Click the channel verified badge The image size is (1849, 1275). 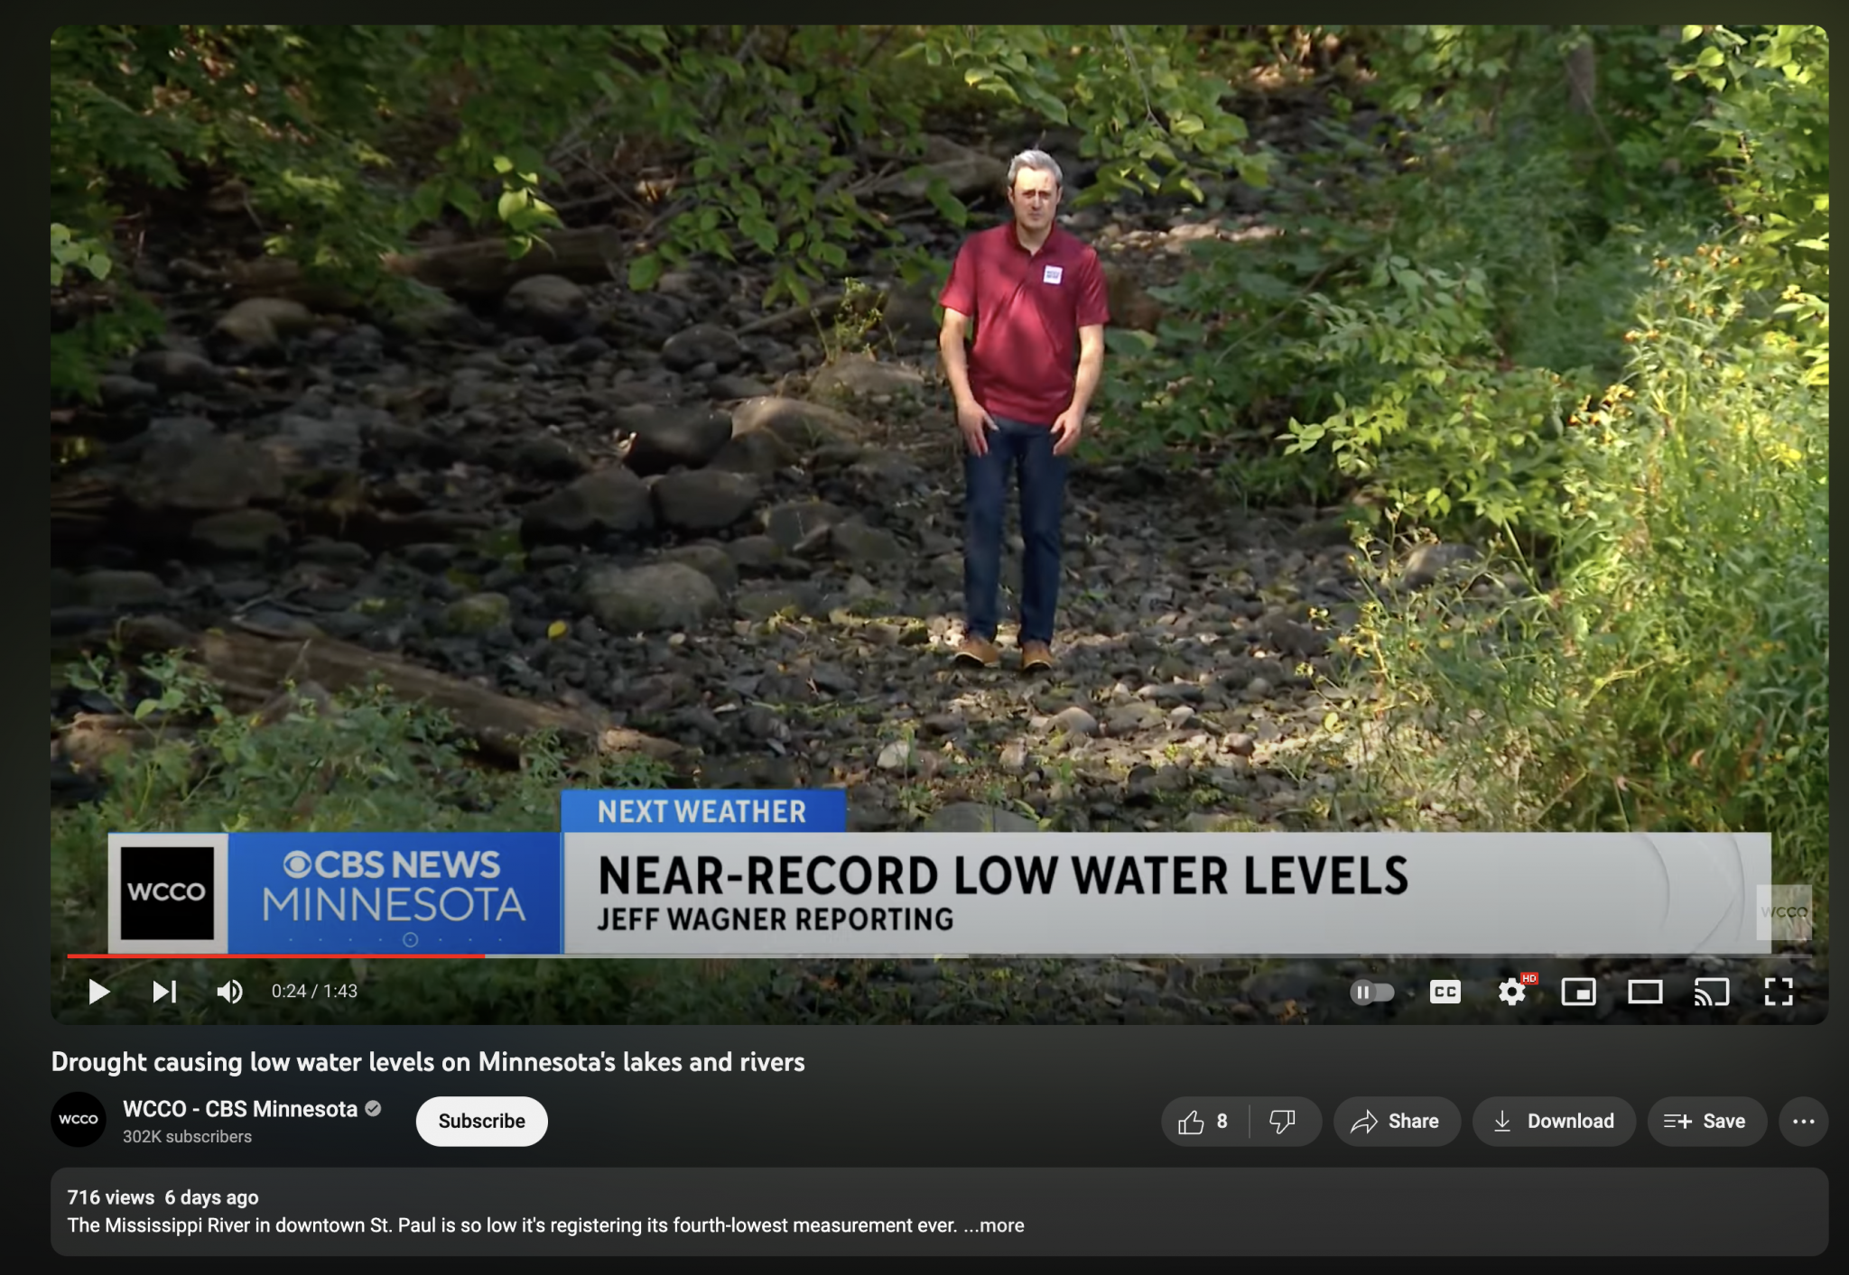coord(373,1109)
